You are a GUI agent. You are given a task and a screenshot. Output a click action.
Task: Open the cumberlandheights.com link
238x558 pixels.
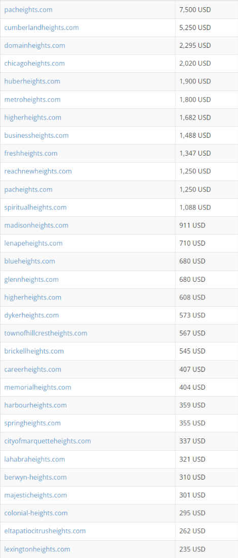[x=42, y=27]
